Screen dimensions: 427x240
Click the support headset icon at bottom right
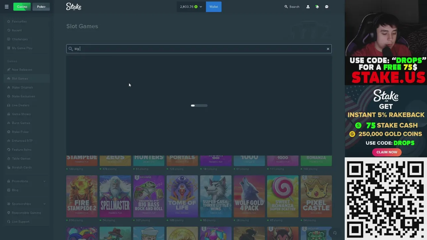[335, 233]
